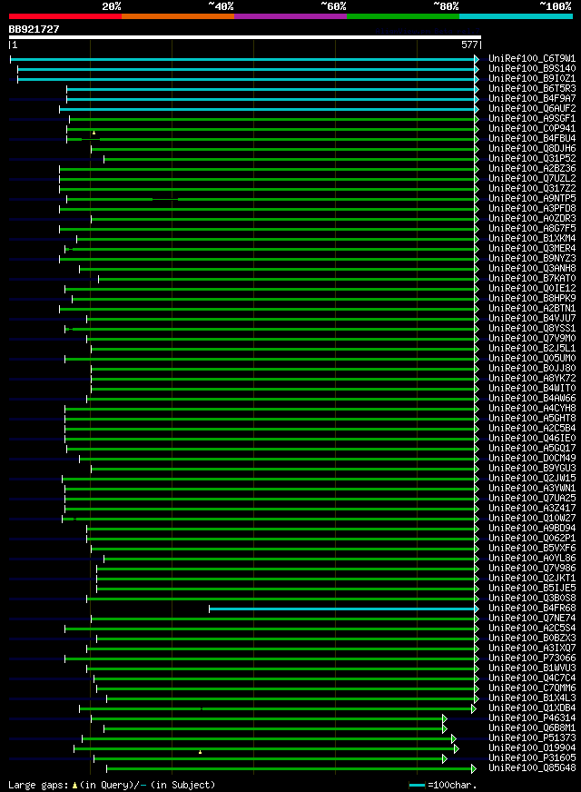Click the white query sequence bar
581x792 pixels.
pyautogui.click(x=245, y=37)
